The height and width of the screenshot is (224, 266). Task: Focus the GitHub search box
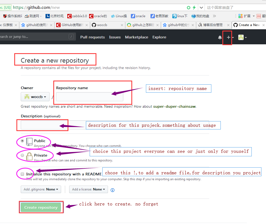point(37,37)
